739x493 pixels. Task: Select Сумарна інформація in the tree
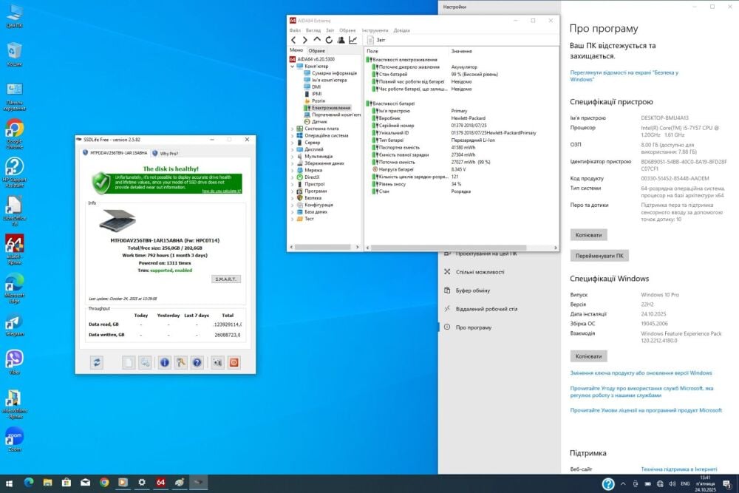click(330, 73)
